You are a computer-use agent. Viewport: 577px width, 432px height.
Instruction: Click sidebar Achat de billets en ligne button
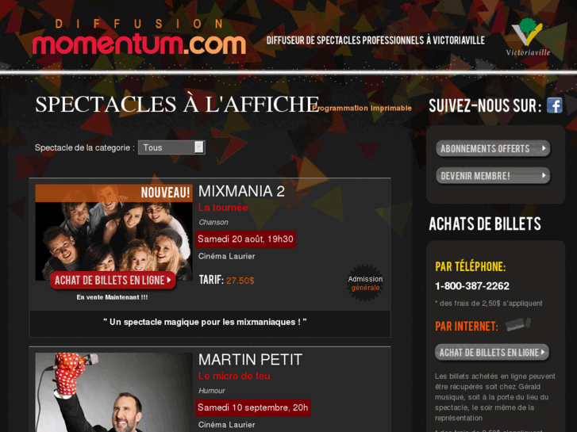coord(492,352)
